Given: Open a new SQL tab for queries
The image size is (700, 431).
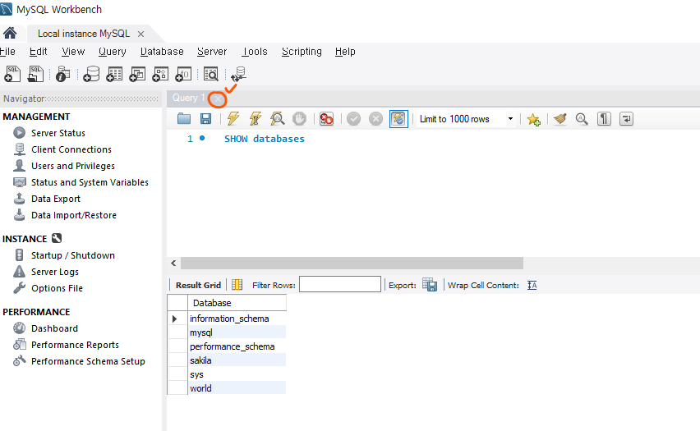Looking at the screenshot, I should click(x=12, y=74).
